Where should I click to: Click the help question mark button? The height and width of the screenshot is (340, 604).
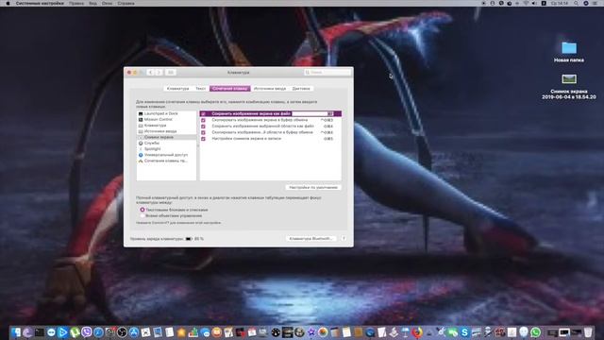(x=344, y=239)
